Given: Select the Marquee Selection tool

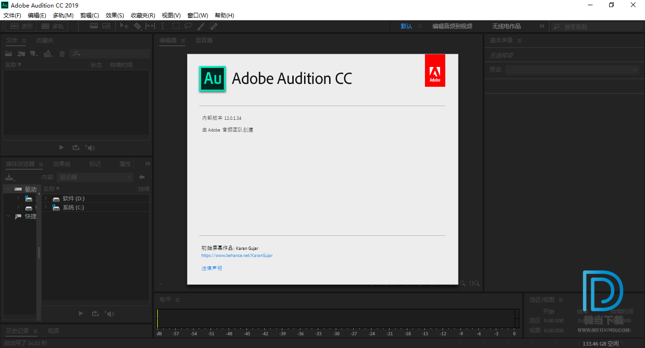Looking at the screenshot, I should coord(176,26).
